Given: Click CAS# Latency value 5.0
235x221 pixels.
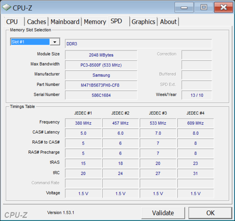Looking at the screenshot, I should click(x=83, y=133).
